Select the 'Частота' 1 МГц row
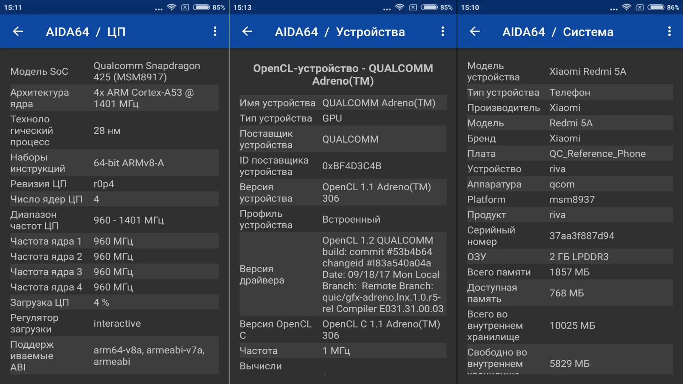Viewport: 683px width, 384px height. click(x=343, y=351)
